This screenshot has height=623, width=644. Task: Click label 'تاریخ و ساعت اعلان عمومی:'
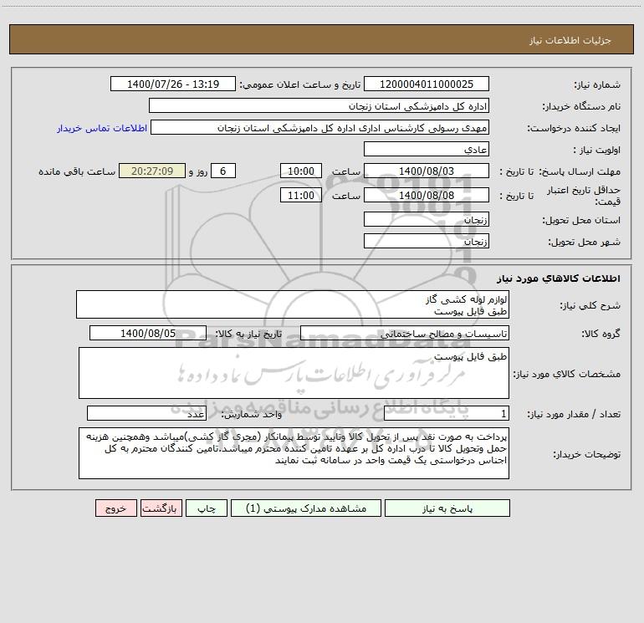[300, 84]
